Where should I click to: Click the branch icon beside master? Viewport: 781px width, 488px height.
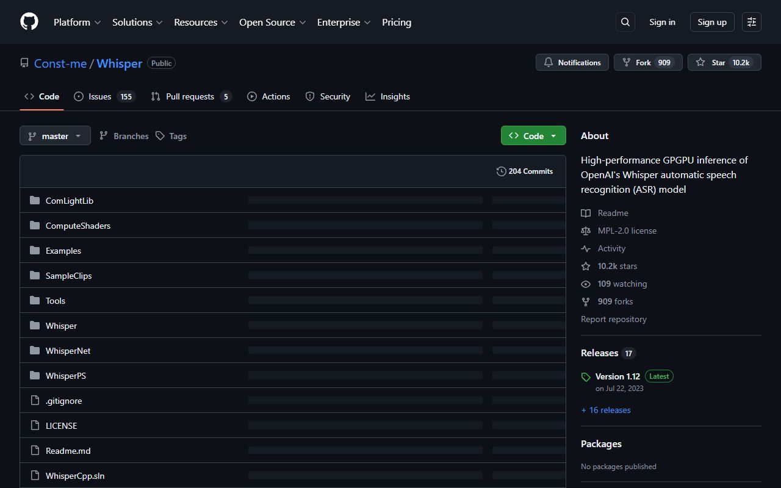coord(32,135)
